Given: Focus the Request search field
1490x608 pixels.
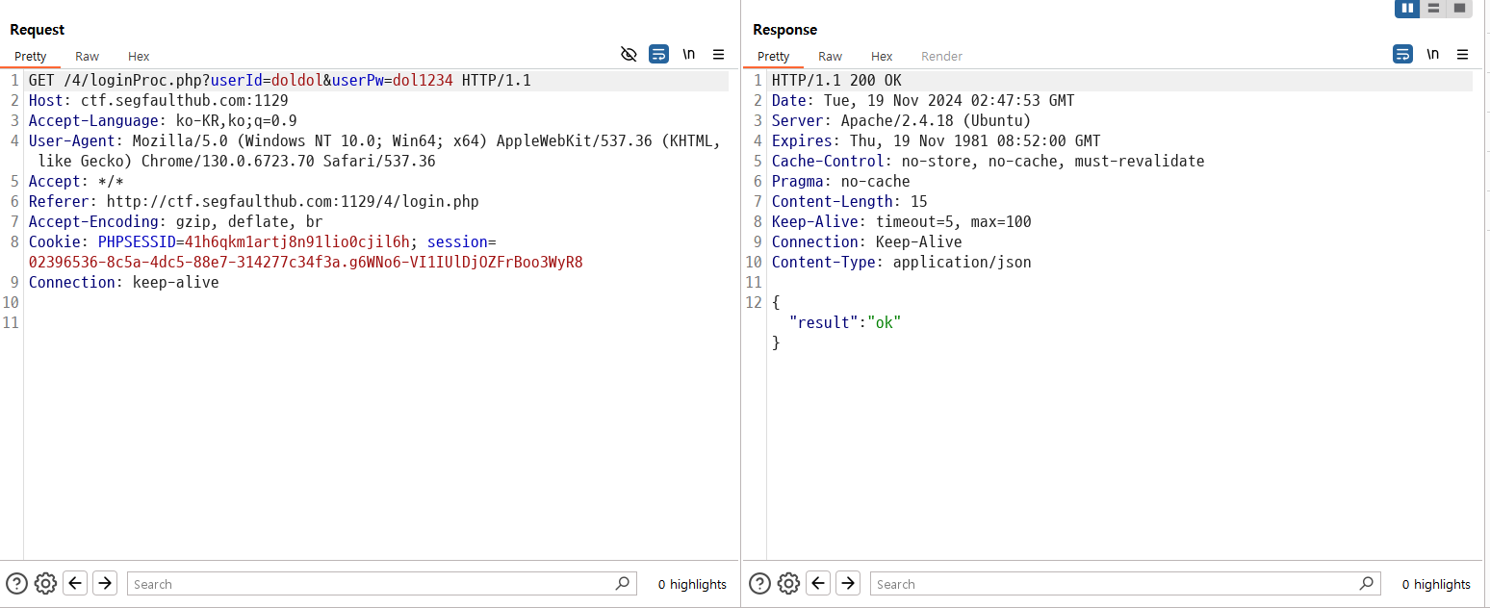Looking at the screenshot, I should [381, 583].
